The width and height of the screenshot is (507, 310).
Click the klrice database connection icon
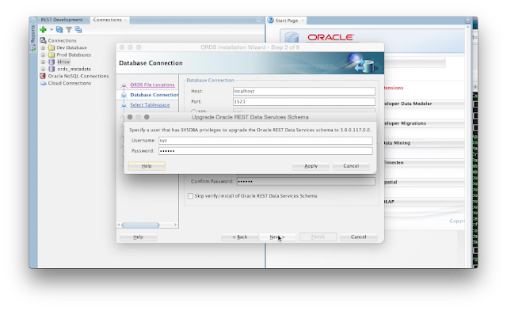coord(51,62)
